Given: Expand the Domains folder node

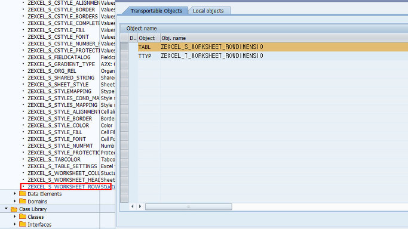Looking at the screenshot, I should (x=14, y=201).
